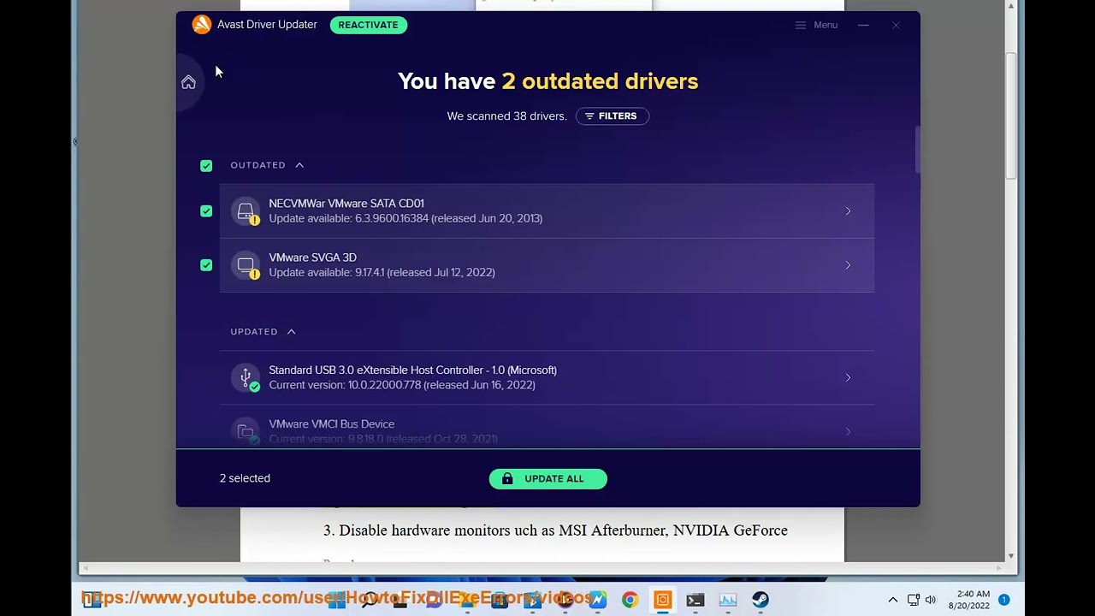
Task: Expand details arrow for USB 3.0 Host Controller
Action: click(848, 377)
